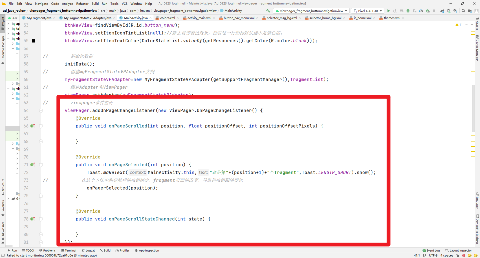Click the Run with Coverage icon
The height and width of the screenshot is (258, 480).
414,11
